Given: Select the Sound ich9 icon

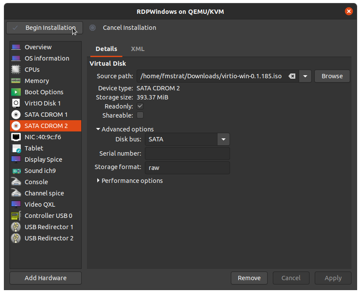Looking at the screenshot, I should coord(16,171).
